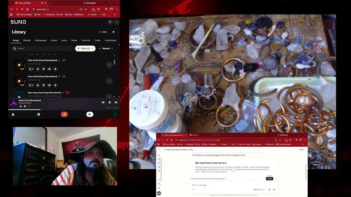
Task: Show more bookmarks in the Suno window
Action: 115,15
